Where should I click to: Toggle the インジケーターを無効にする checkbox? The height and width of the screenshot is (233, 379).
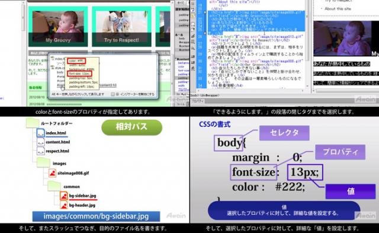pyautogui.click(x=113, y=94)
